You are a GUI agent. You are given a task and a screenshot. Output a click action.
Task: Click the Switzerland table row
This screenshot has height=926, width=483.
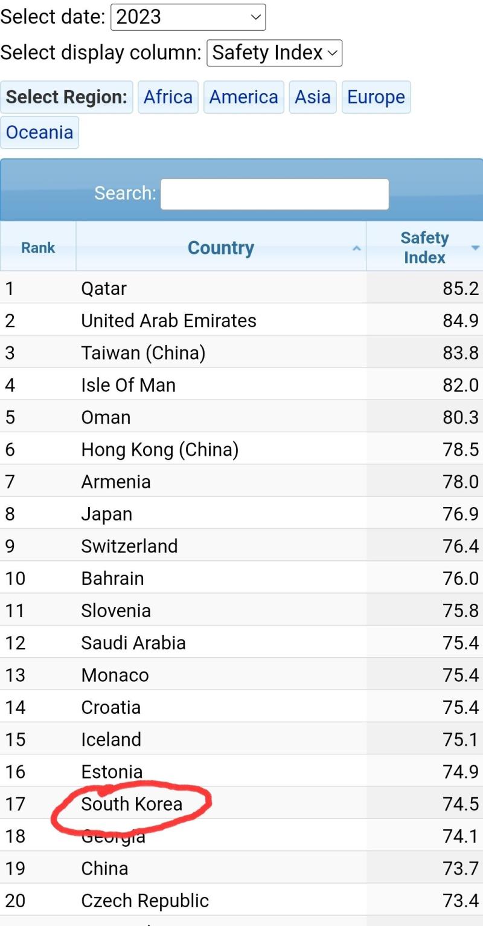241,545
